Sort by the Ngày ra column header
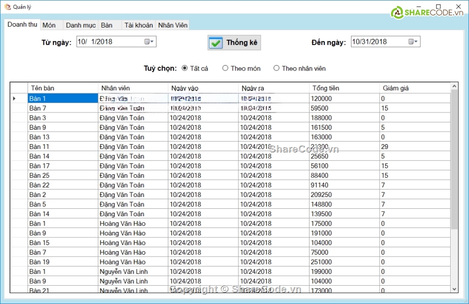This screenshot has width=469, height=304. point(274,88)
